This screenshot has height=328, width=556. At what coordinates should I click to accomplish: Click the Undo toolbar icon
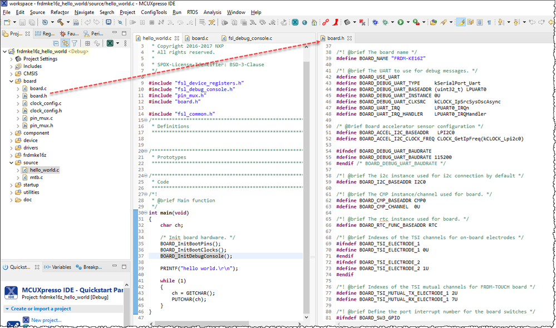[87, 22]
